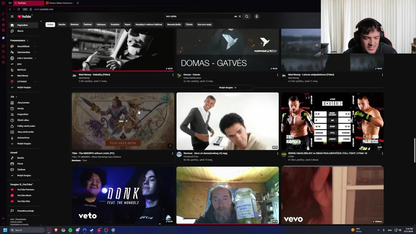Open a new browser tab with plus
Image resolution: width=416 pixels, height=234 pixels.
77,3
